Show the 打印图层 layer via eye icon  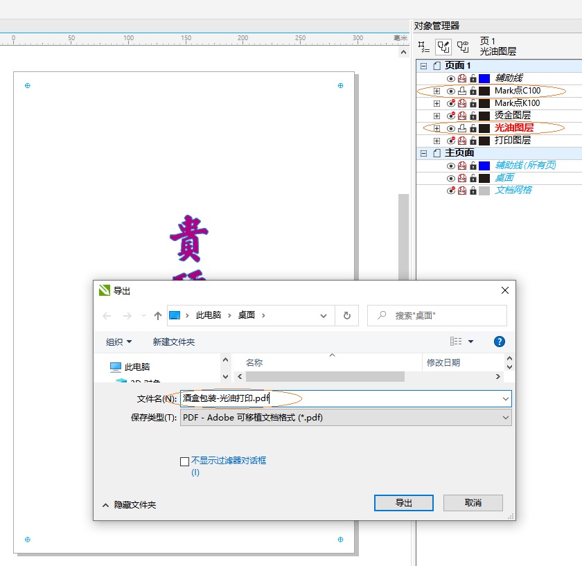[451, 141]
